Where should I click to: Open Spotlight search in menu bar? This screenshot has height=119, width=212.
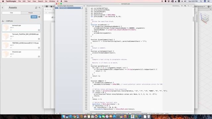pos(201,1)
